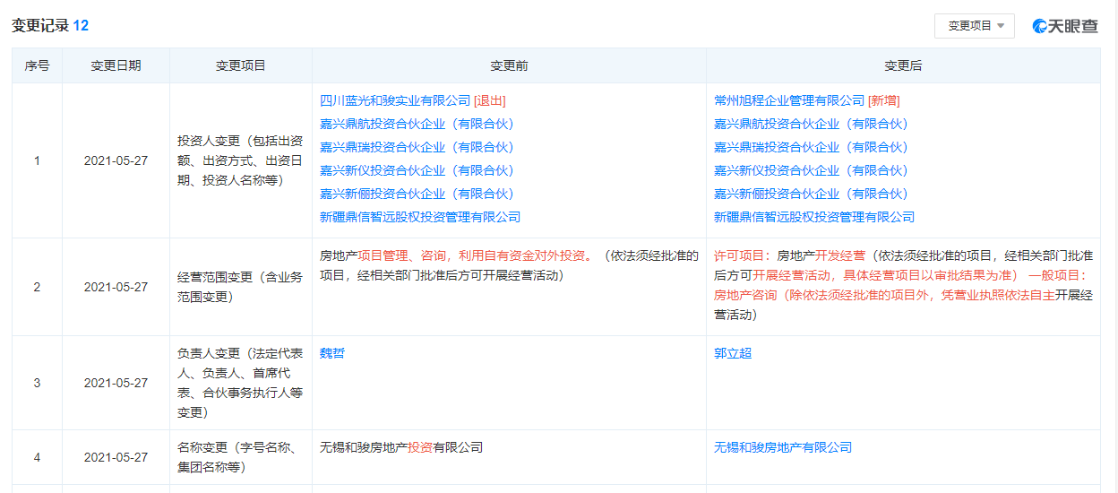This screenshot has width=1118, height=493.
Task: Click the 名称变更 item cell
Action: pyautogui.click(x=240, y=457)
